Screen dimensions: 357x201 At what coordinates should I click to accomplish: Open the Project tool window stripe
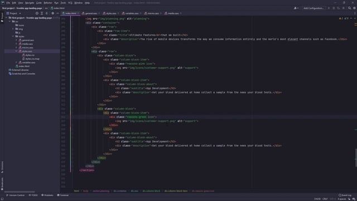2,17
